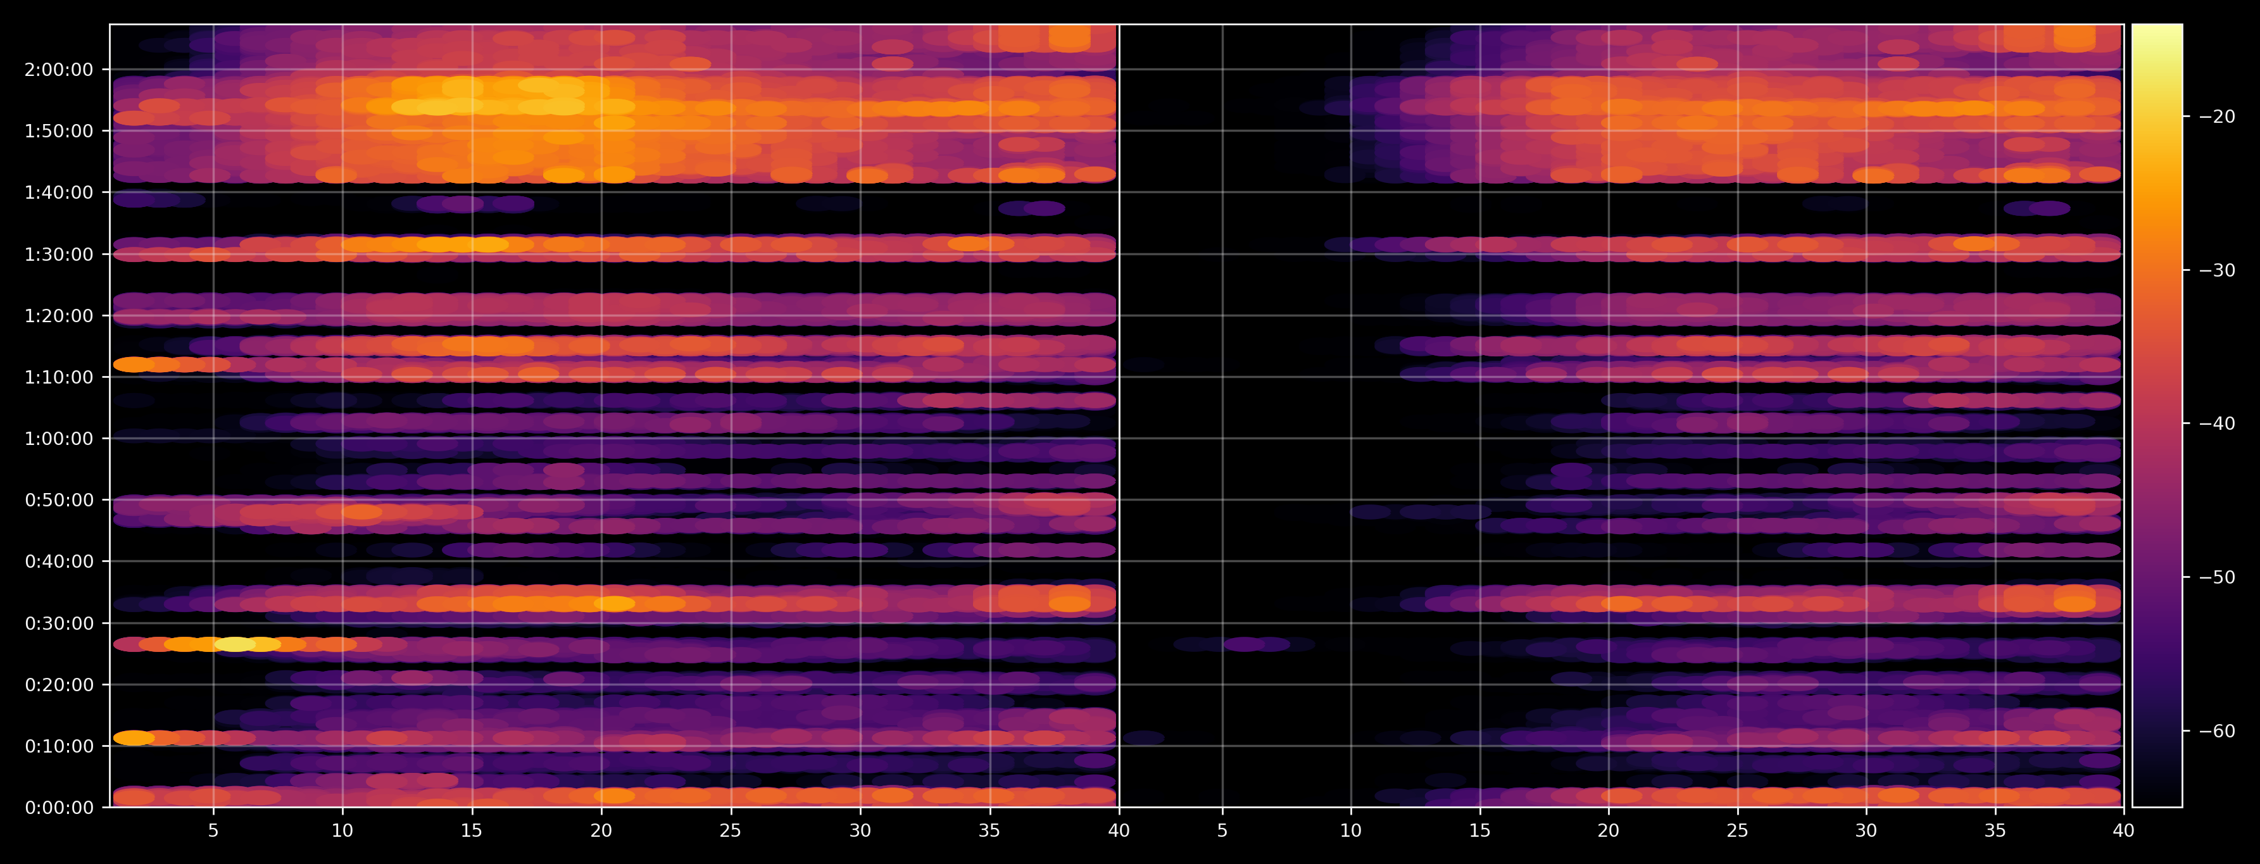Select x-axis label 10 of right heatmap
Image resolution: width=2260 pixels, height=864 pixels.
click(1351, 830)
